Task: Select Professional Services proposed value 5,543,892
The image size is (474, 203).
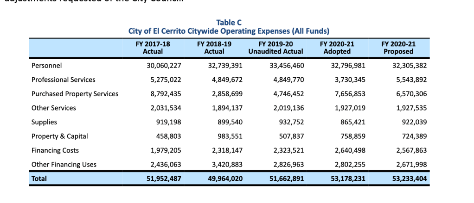Action: (408, 80)
